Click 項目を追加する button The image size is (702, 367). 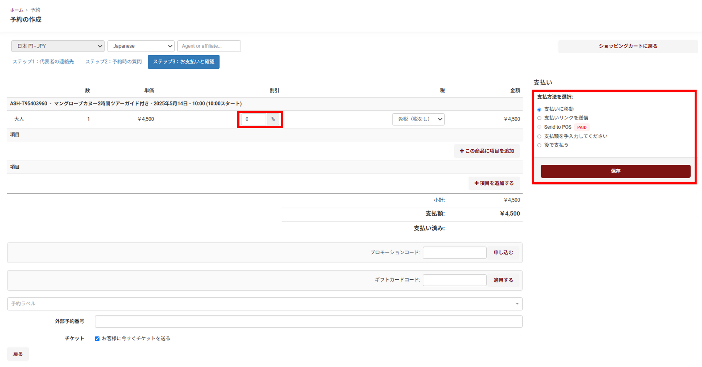(x=494, y=183)
